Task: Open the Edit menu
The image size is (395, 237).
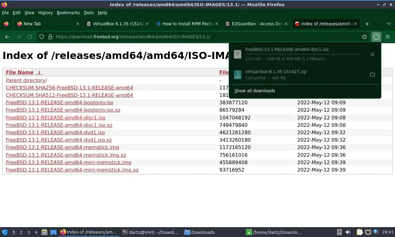Action: [17, 13]
